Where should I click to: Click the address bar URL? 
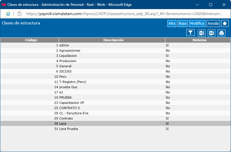(x=124, y=14)
